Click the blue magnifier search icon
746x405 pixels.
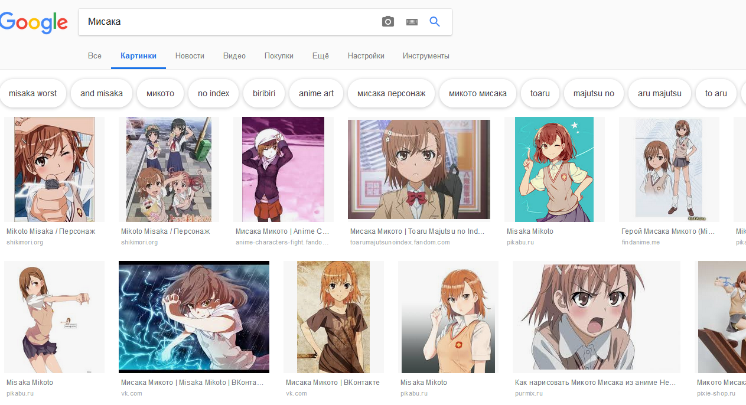(435, 22)
